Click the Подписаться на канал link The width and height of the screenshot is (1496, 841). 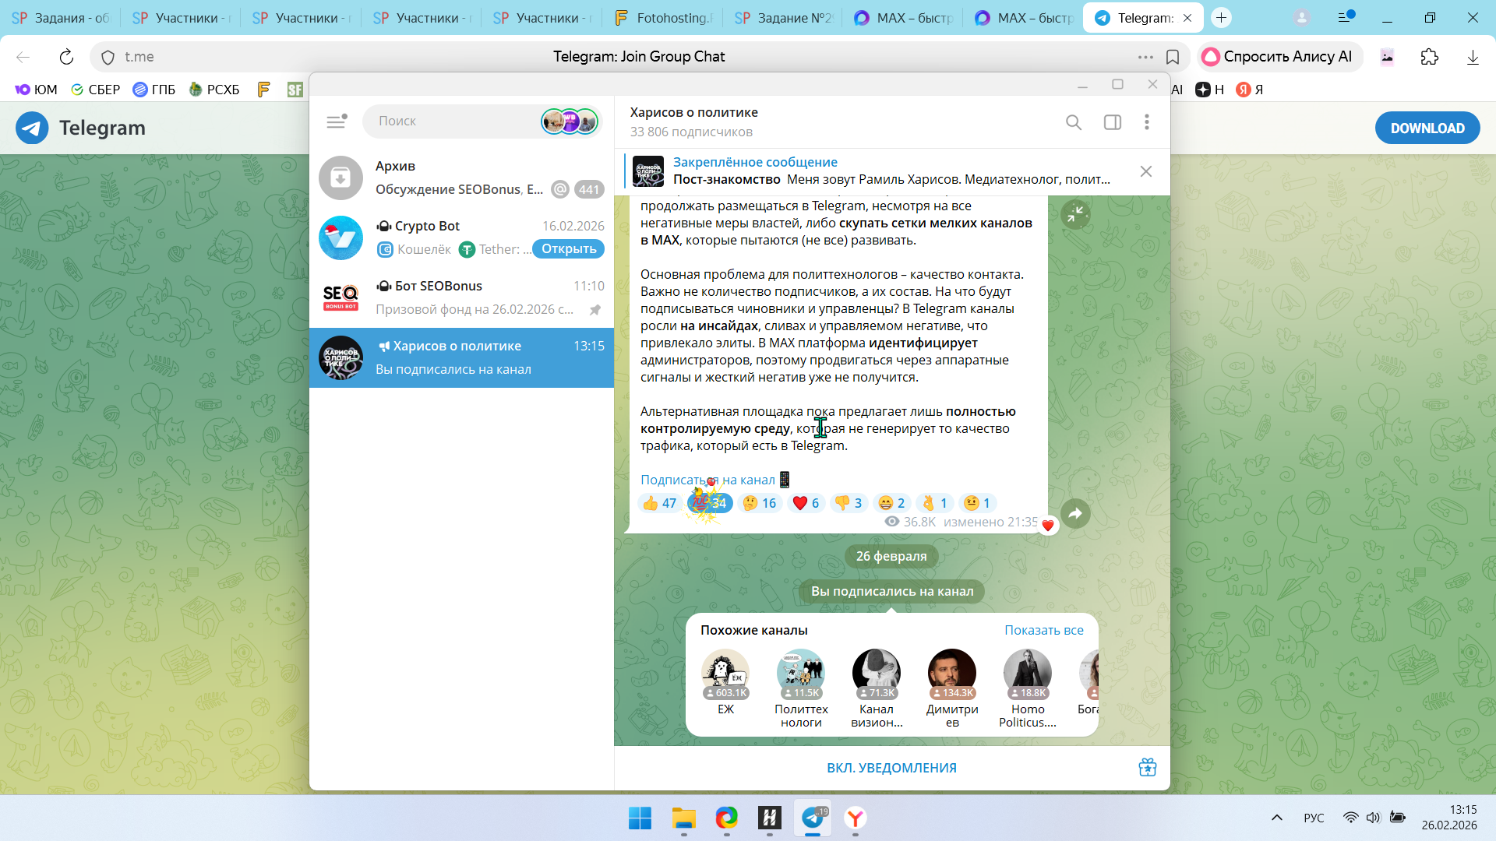point(707,480)
